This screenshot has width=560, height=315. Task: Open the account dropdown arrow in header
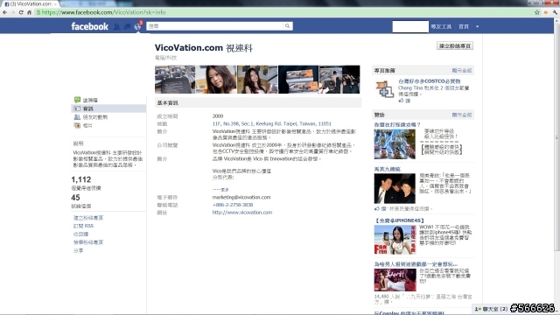point(477,26)
